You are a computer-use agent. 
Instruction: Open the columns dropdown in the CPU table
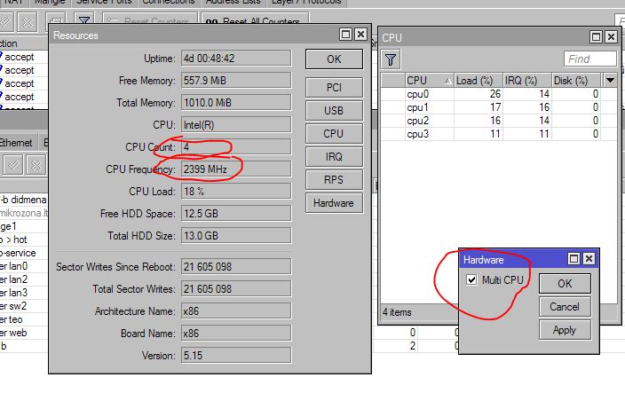pyautogui.click(x=610, y=81)
